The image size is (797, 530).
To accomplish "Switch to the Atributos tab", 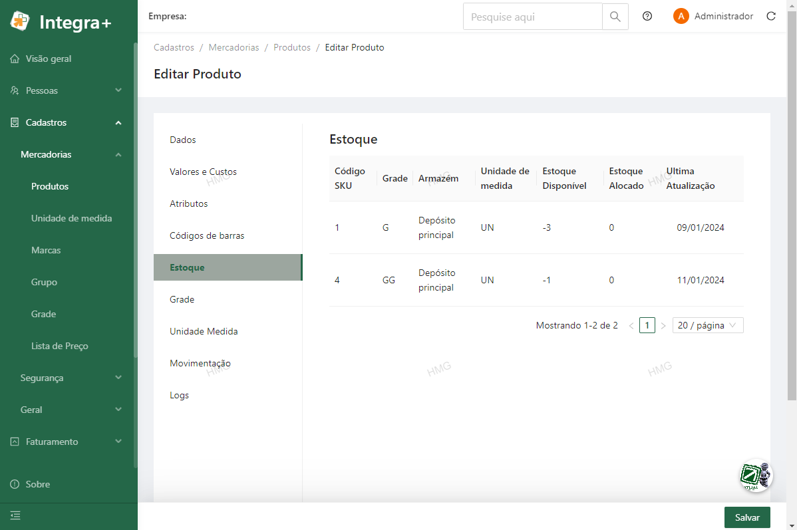I will pos(228,203).
